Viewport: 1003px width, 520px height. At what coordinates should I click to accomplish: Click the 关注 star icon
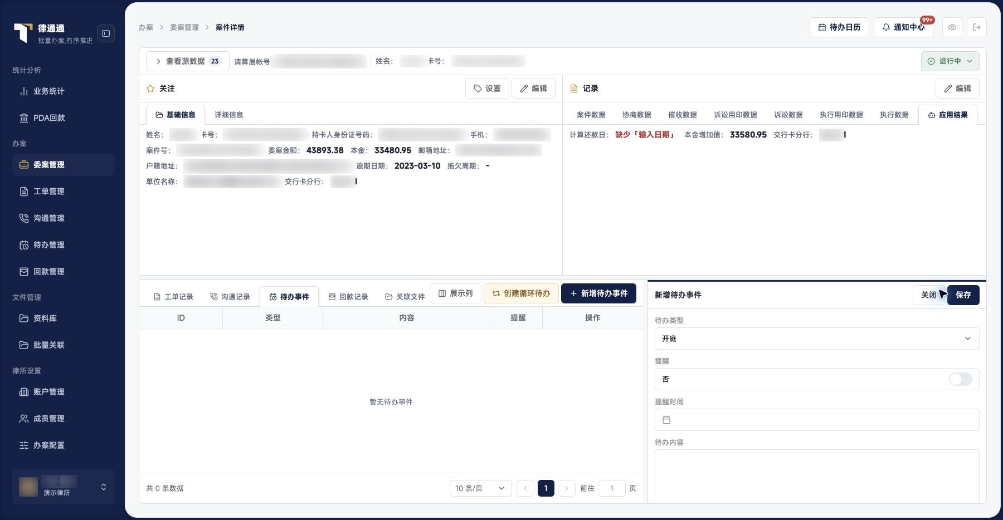[x=150, y=89]
